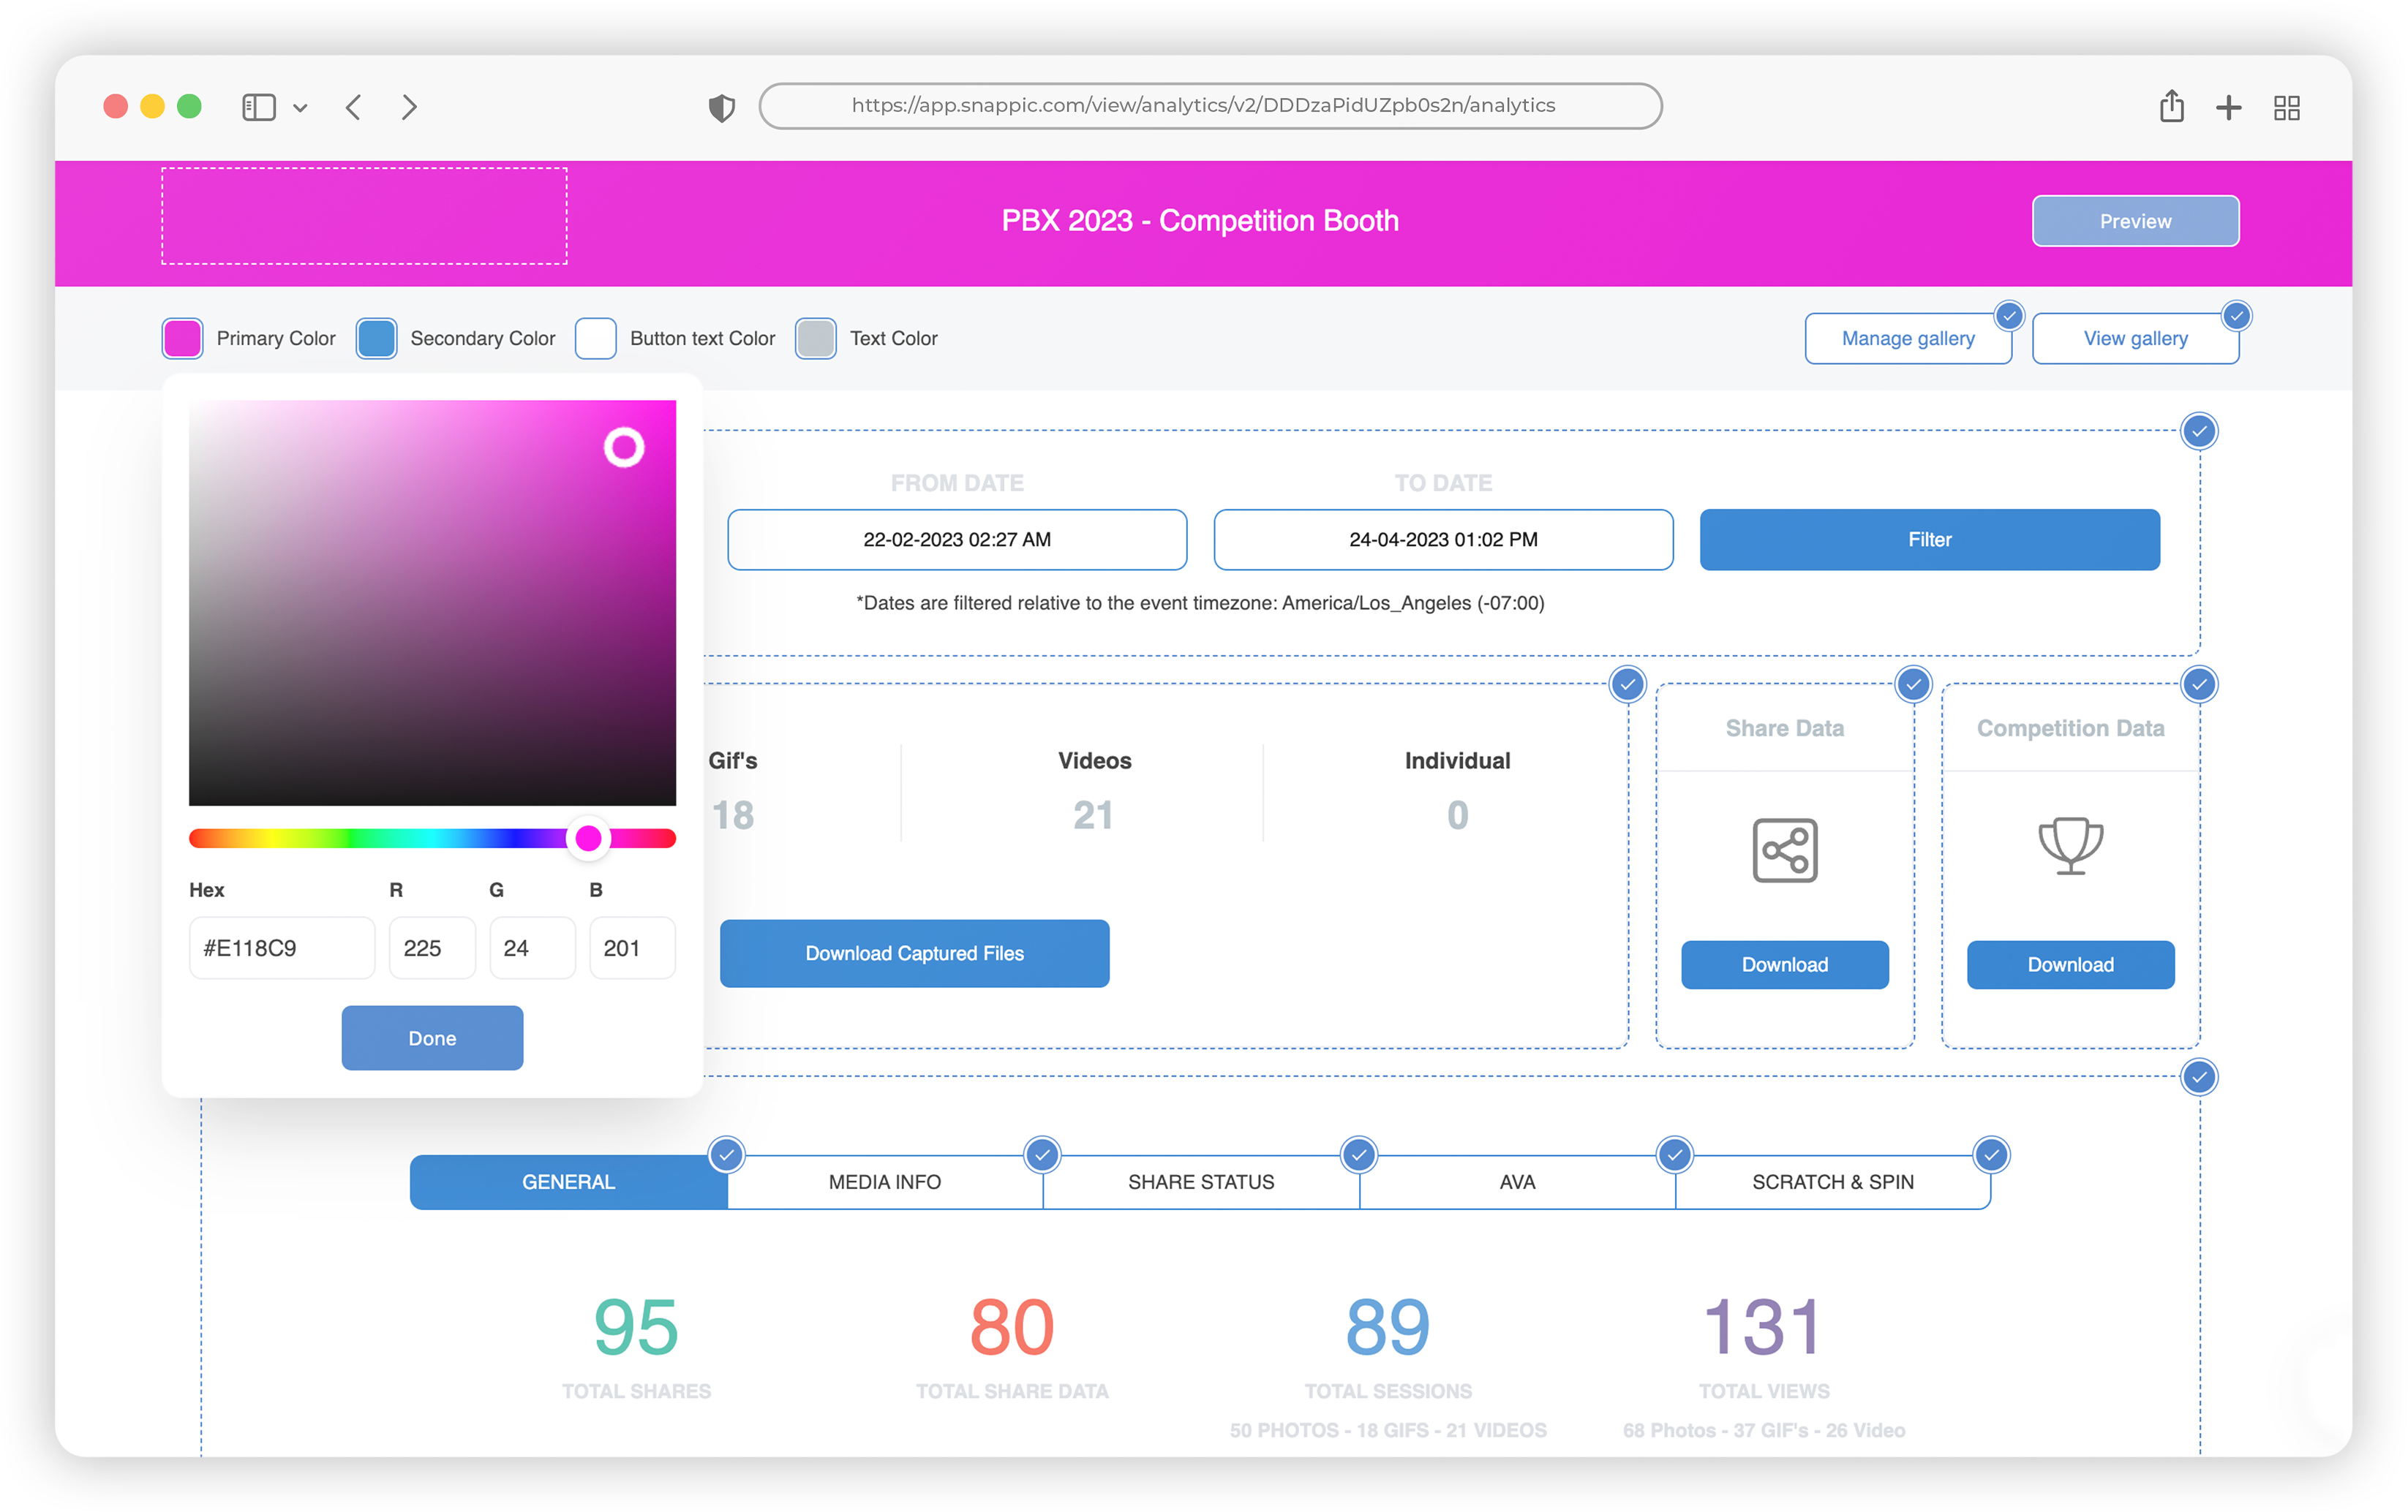Uncheck the Share Data section checkmark

(x=1913, y=684)
